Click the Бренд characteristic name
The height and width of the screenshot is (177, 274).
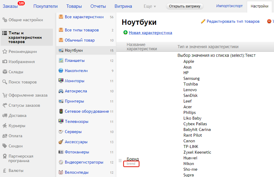click(133, 159)
